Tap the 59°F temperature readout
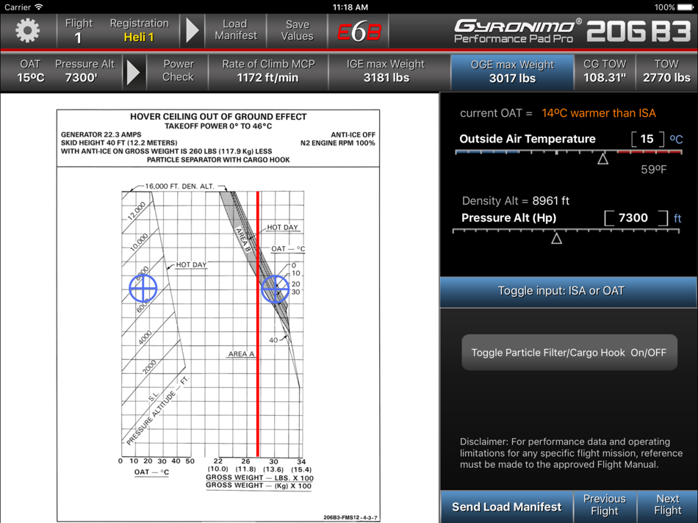 (653, 170)
